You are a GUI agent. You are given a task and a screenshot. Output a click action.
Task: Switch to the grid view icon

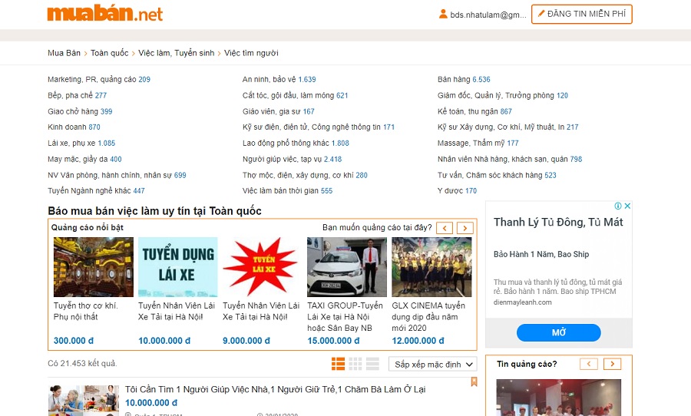pos(355,364)
